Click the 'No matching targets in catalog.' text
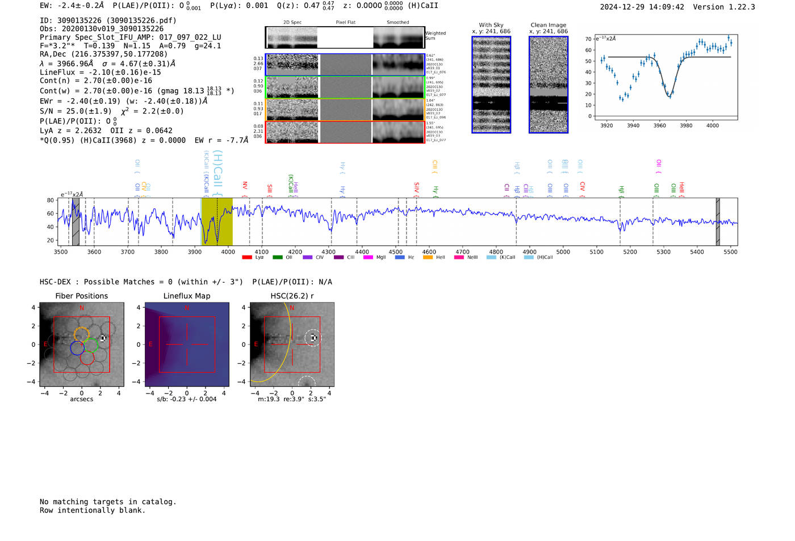 [108, 502]
